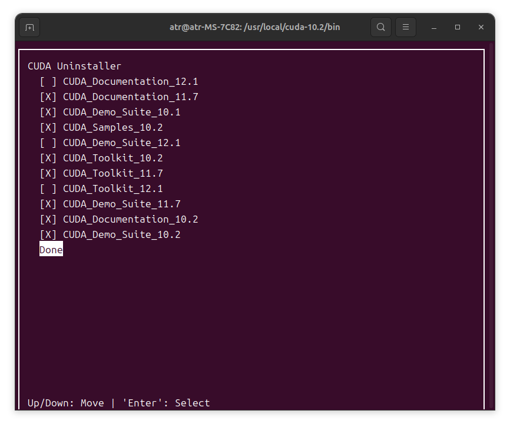Select the highlighted Done option
The height and width of the screenshot is (427, 510).
(51, 249)
